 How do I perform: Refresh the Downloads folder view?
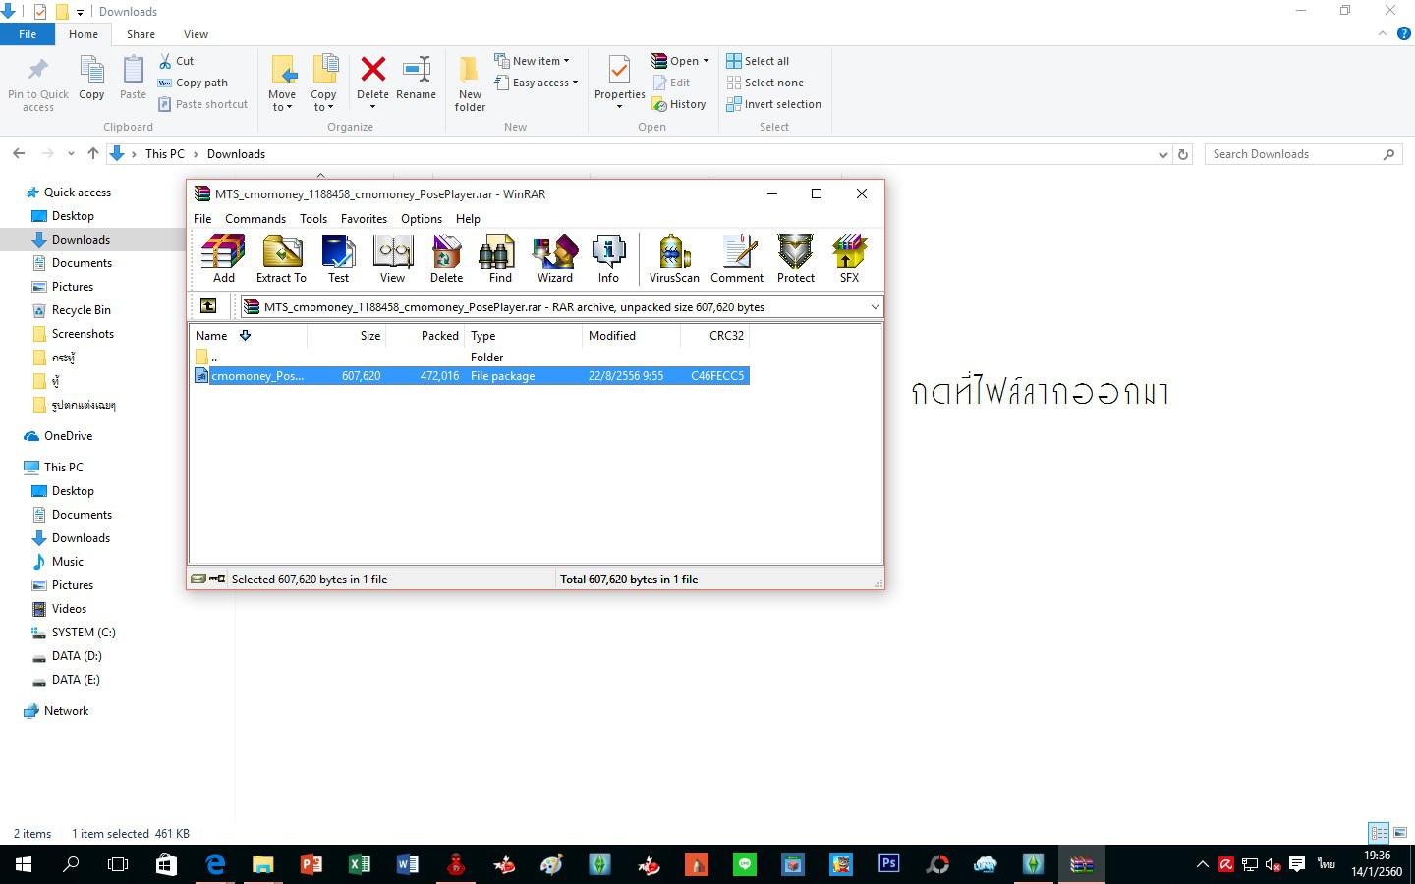click(x=1183, y=154)
